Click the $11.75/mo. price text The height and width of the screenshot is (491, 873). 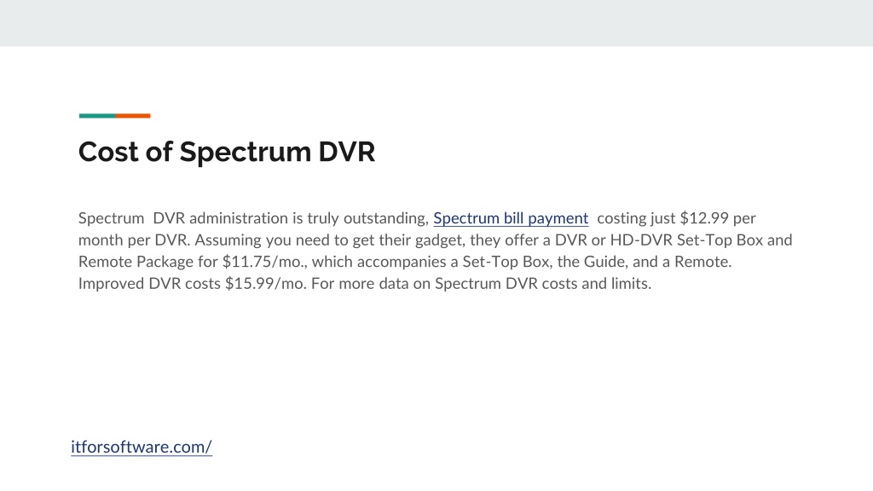click(x=264, y=262)
